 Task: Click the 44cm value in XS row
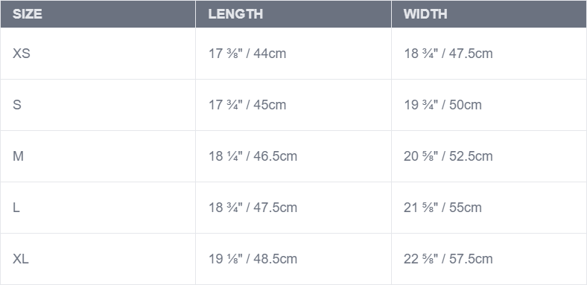click(270, 54)
